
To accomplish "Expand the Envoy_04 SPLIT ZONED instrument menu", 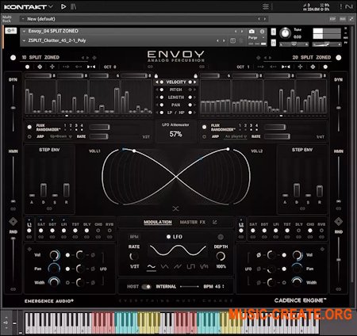I will coord(24,31).
